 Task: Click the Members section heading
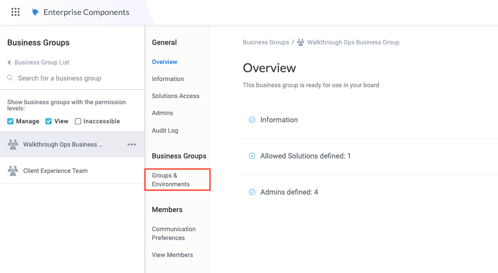point(167,210)
